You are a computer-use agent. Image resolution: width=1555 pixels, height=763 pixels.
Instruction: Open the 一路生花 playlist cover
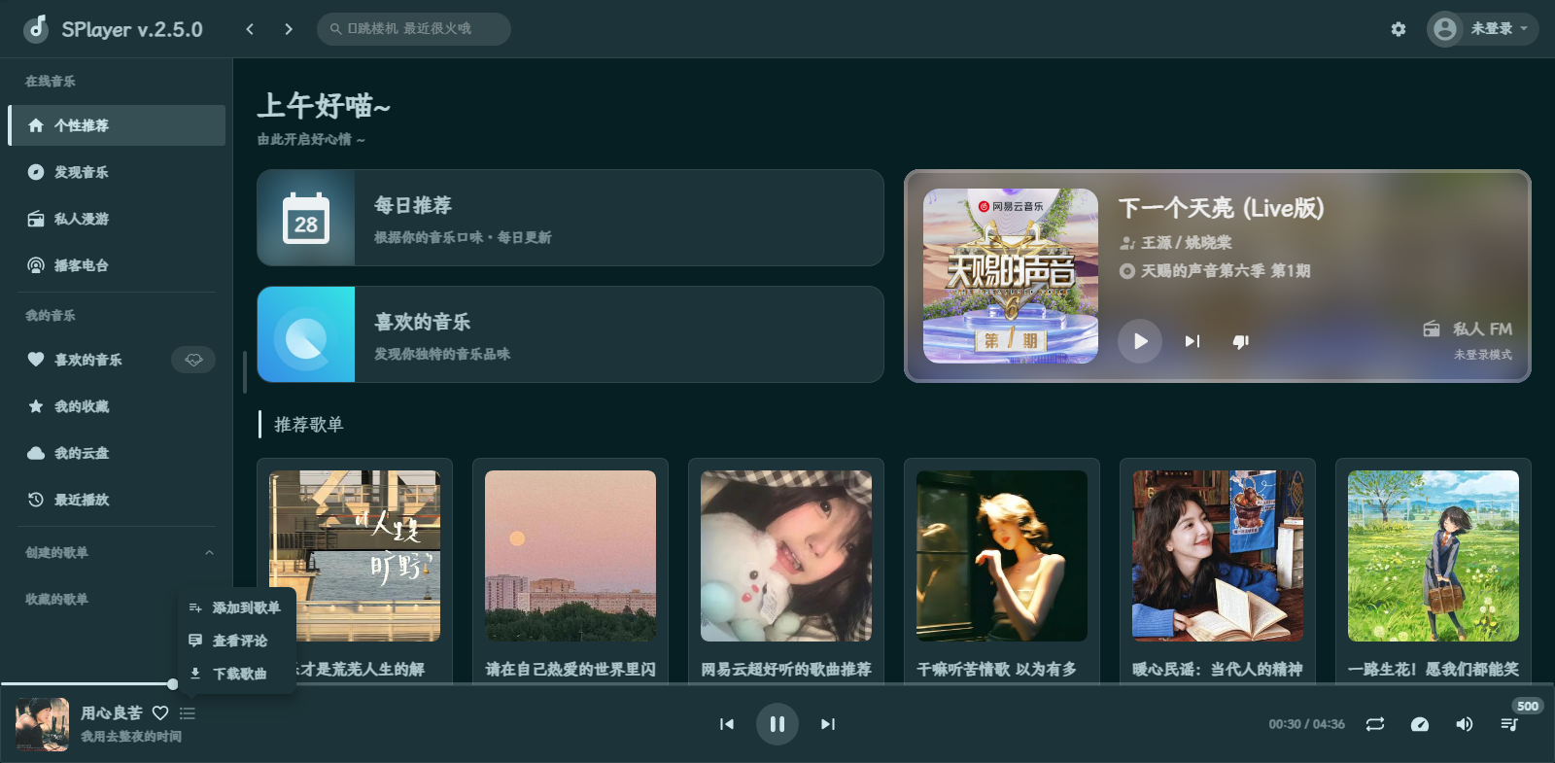1434,556
